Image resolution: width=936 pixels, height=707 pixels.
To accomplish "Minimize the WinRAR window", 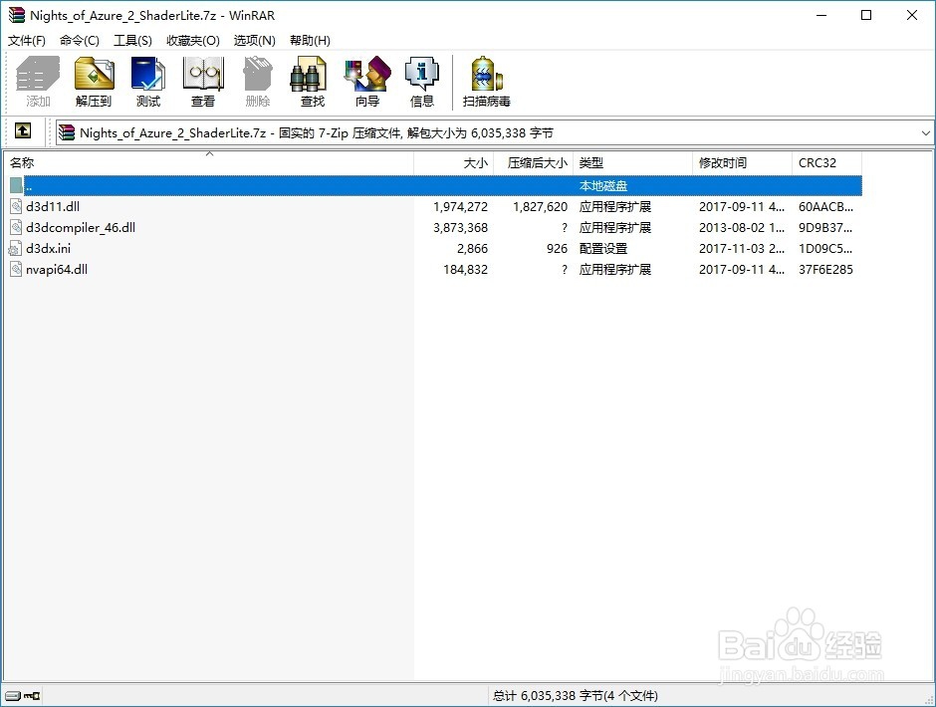I will [x=821, y=15].
